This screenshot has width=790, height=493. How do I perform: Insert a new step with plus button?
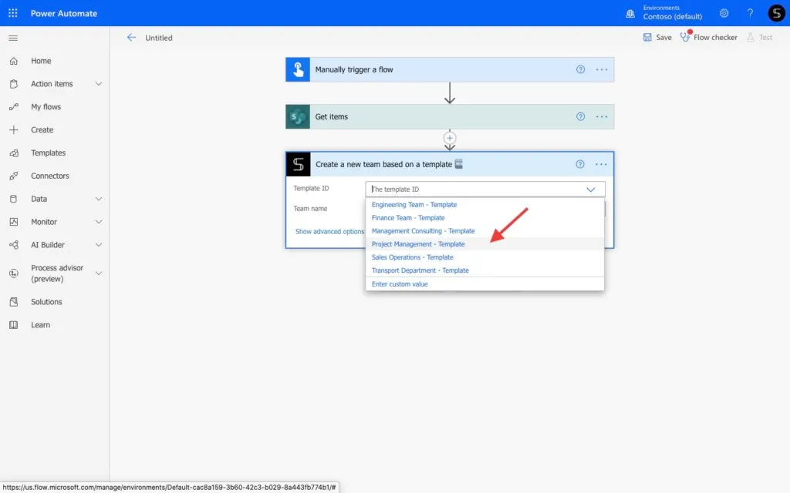coord(450,138)
